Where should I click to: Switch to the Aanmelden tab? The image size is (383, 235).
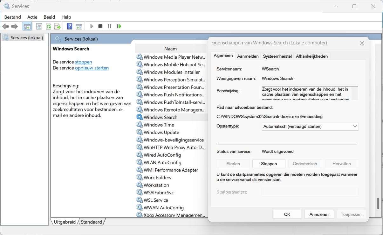248,56
